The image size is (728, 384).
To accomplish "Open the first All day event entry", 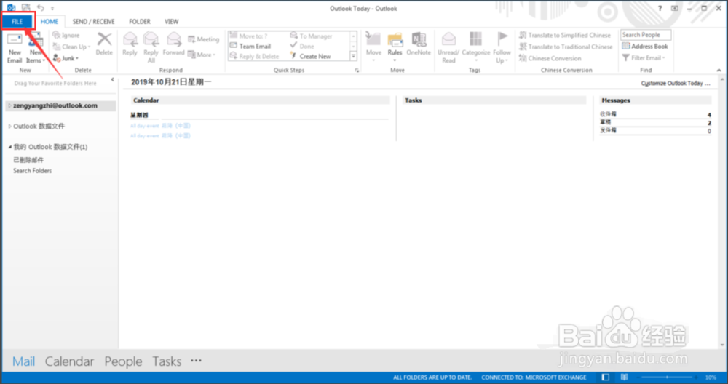I will [160, 126].
